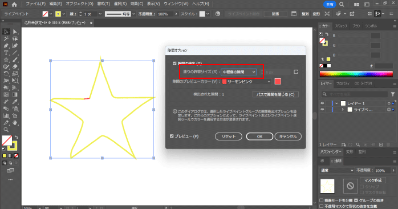Toggle the グループの抜き checkbox
Image resolution: width=398 pixels, height=209 pixels.
356,200
